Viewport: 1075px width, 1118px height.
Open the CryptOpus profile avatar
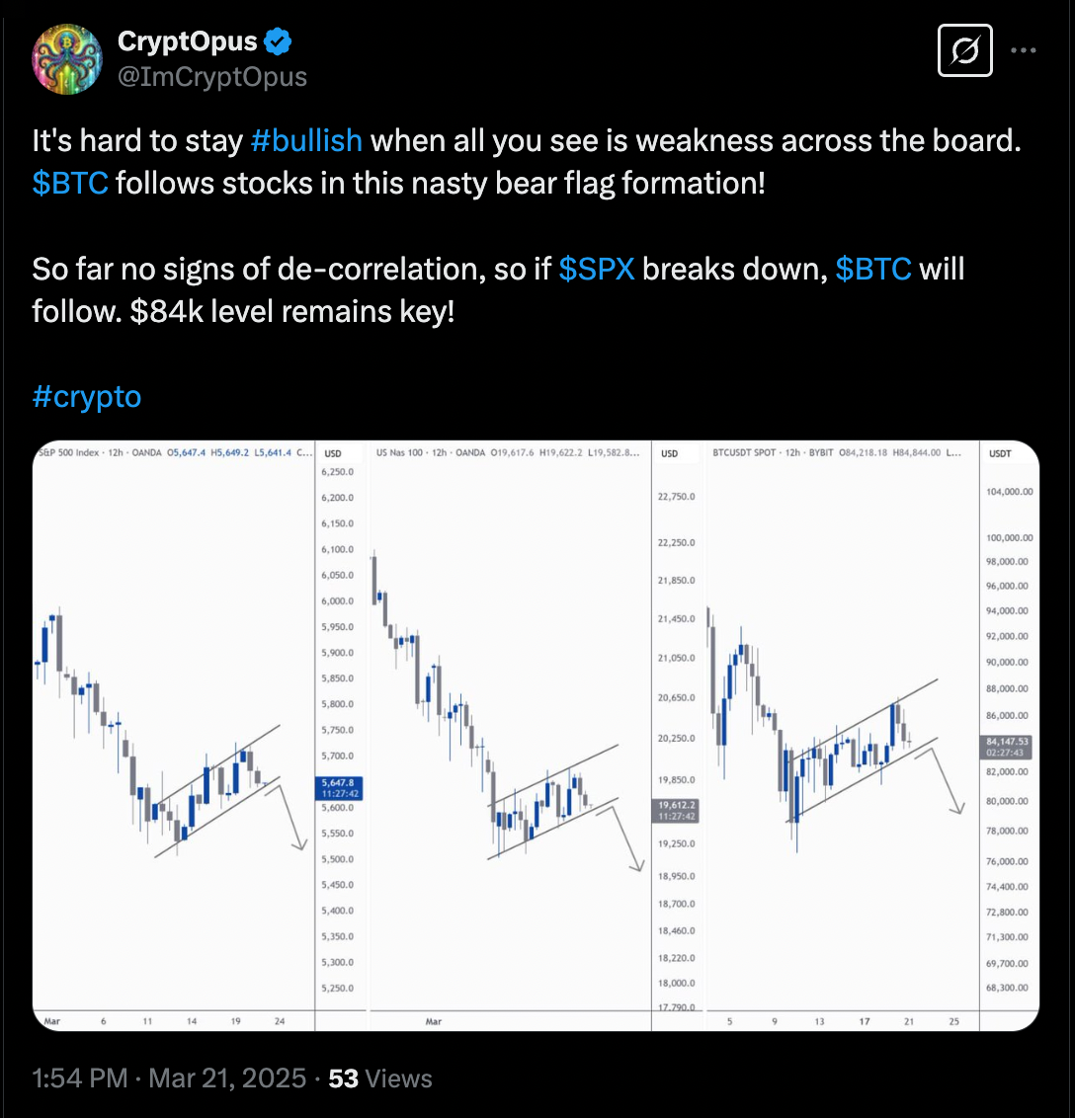67,59
